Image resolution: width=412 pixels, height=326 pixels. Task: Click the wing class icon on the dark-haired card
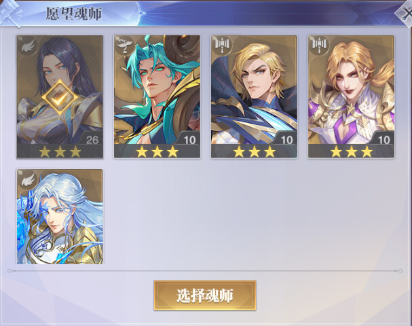pos(28,47)
